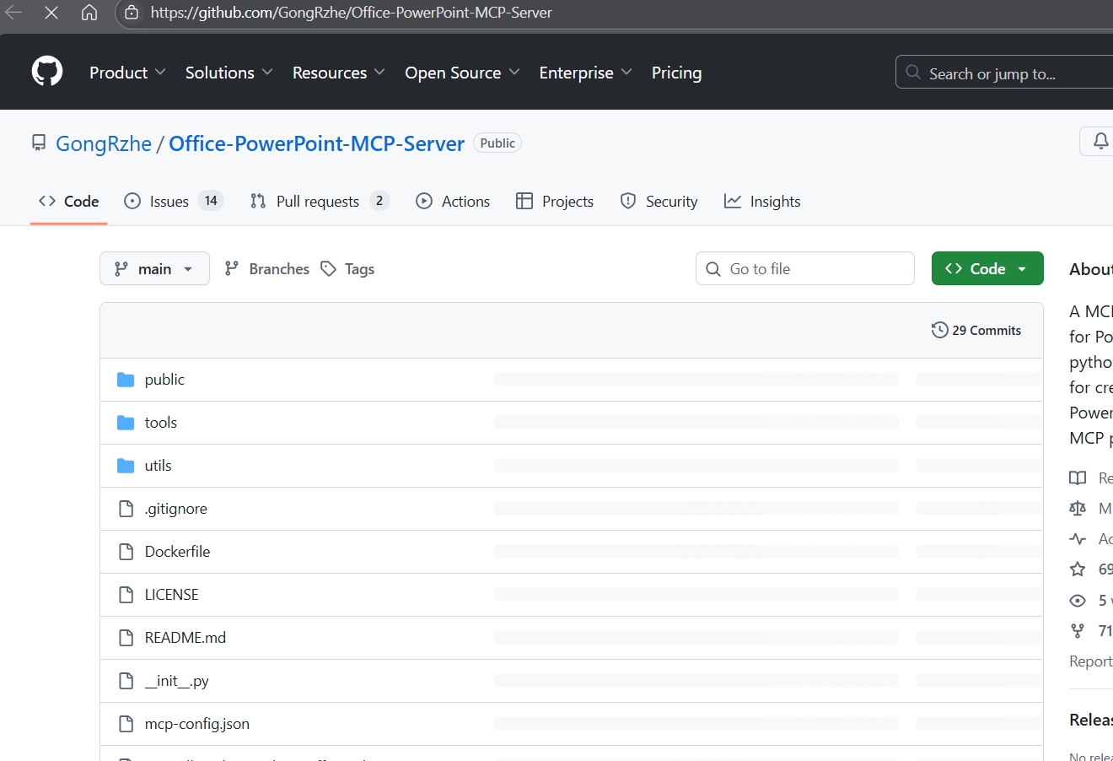Viewport: 1113px width, 761px height.
Task: Open GongRzhe owner profile link
Action: [104, 143]
